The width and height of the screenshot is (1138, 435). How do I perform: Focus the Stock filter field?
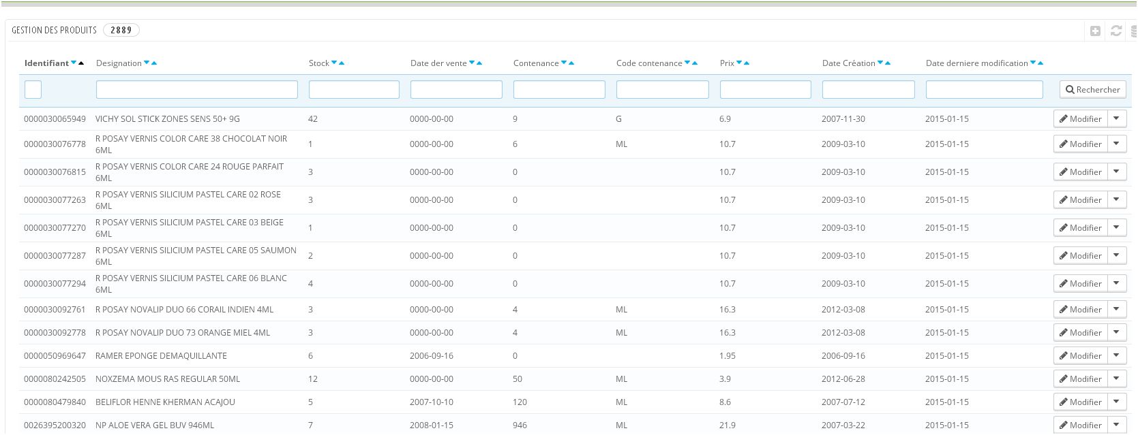click(354, 89)
